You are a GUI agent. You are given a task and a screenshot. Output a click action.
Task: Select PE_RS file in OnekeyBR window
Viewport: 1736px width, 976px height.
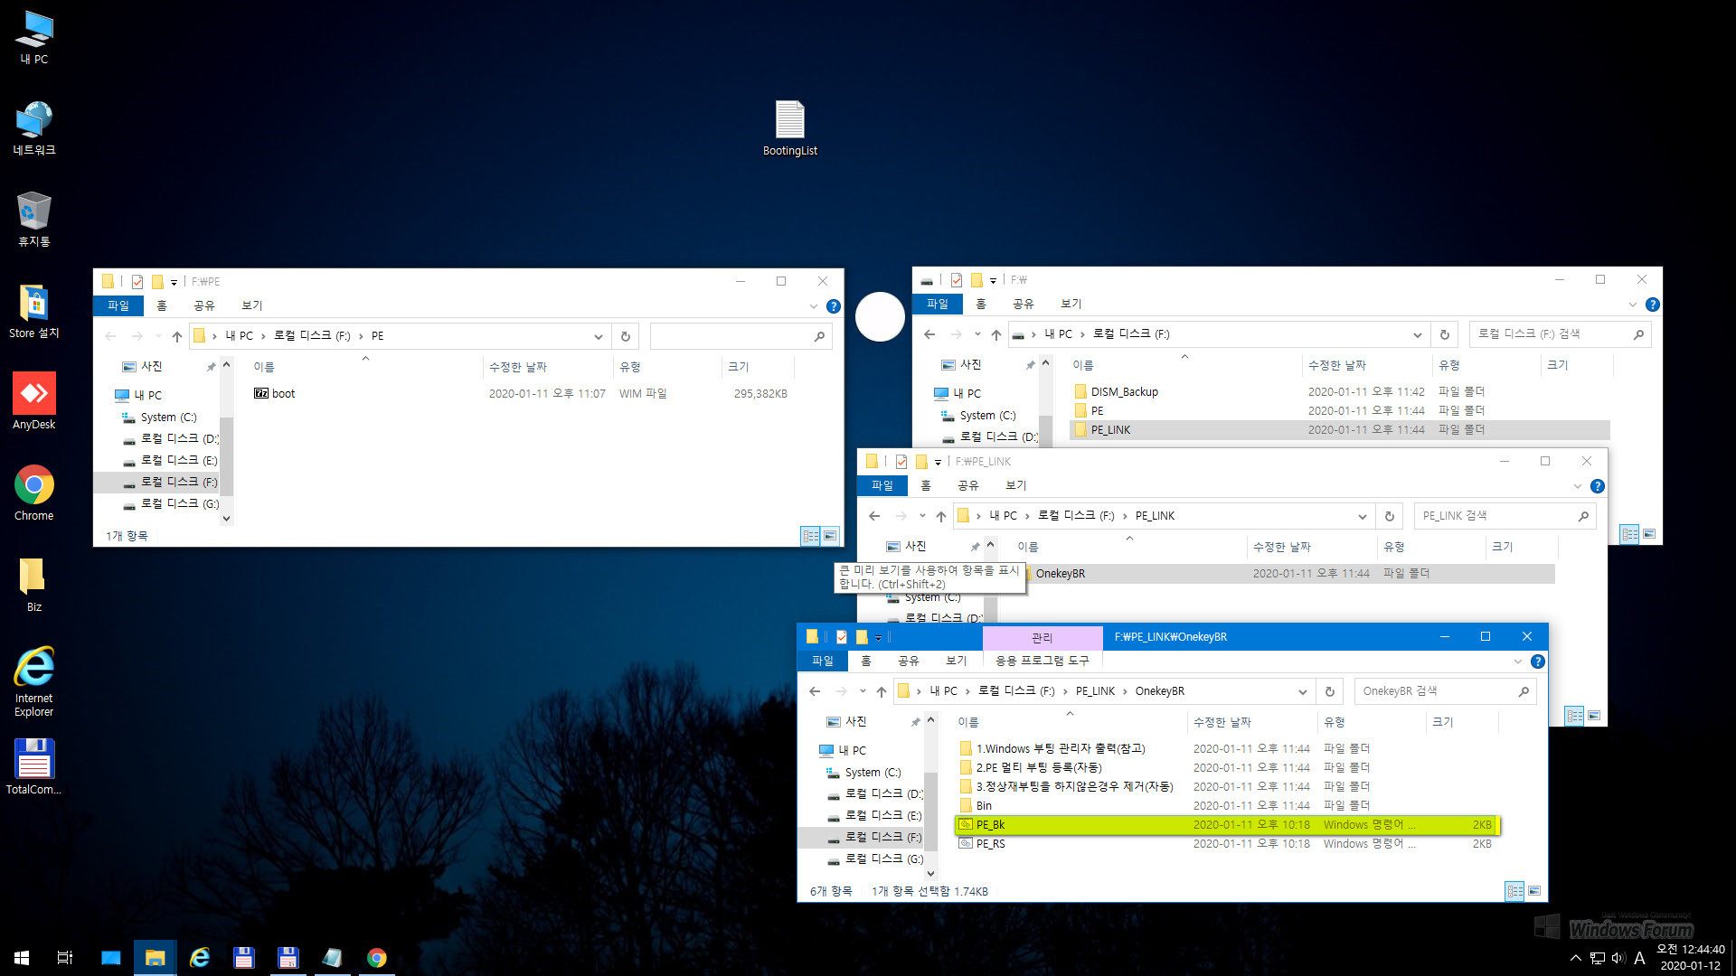[x=1228, y=844]
